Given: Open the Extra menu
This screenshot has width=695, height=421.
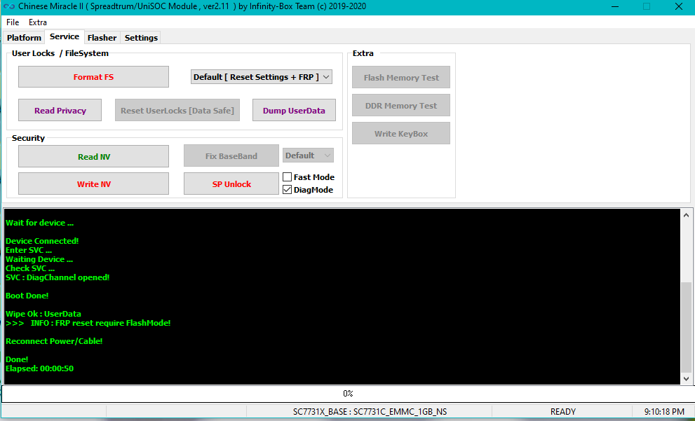Looking at the screenshot, I should pos(38,22).
